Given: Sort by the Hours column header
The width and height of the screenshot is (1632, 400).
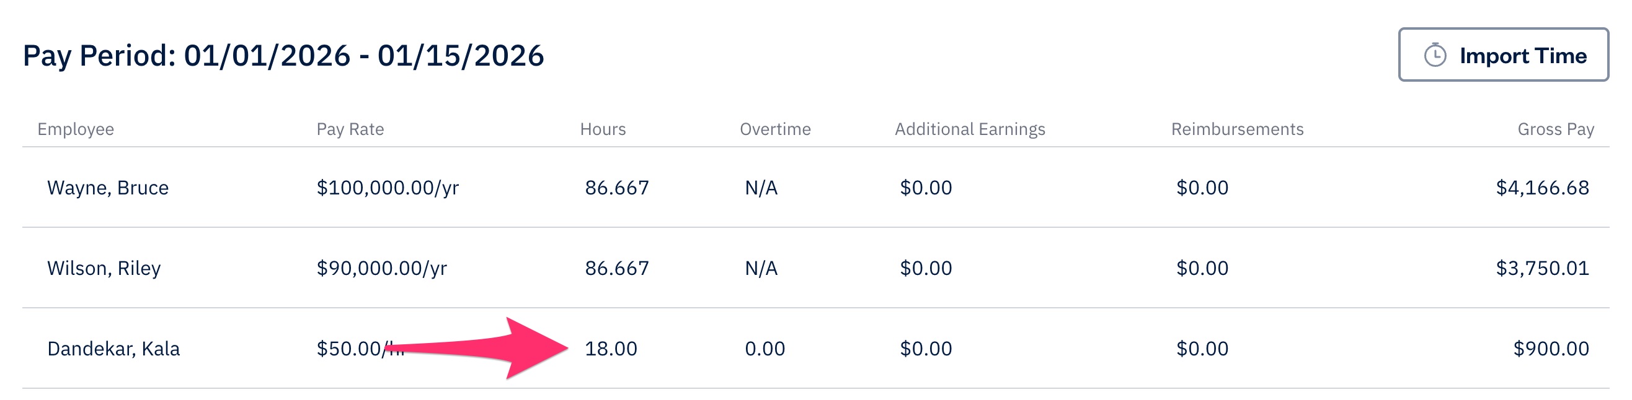Looking at the screenshot, I should click(x=603, y=130).
